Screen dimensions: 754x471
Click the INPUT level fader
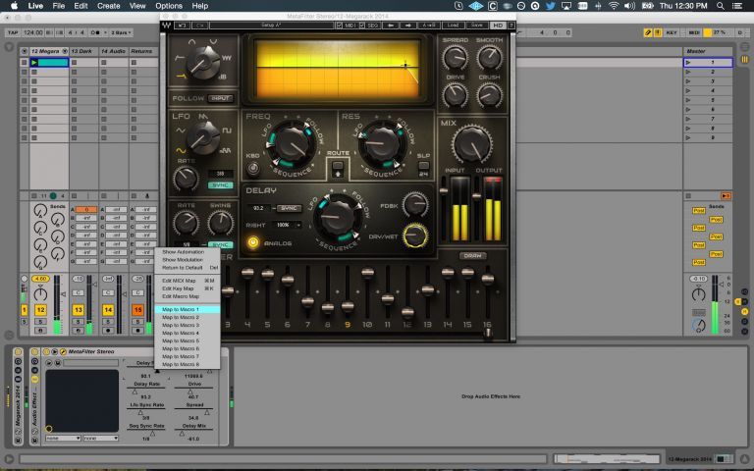pos(444,190)
